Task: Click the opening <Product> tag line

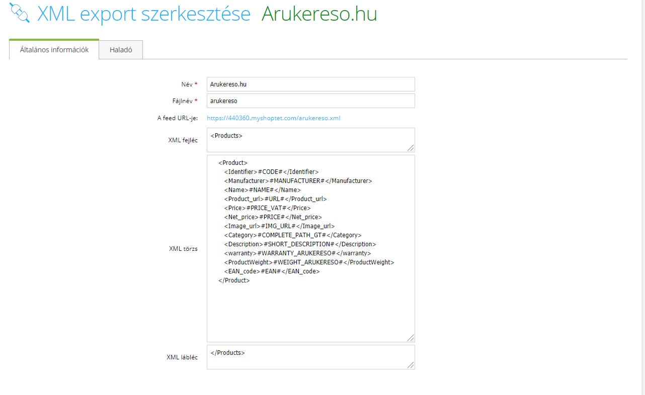Action: (233, 163)
